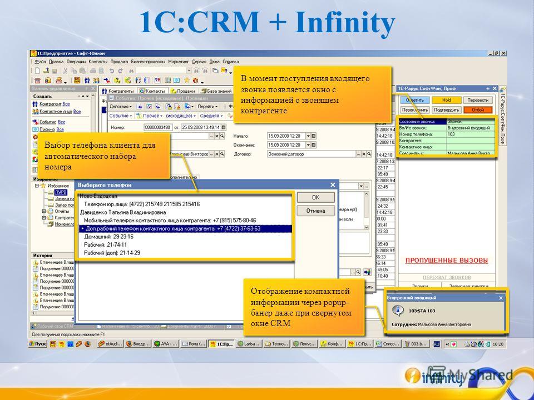Click the Номер field 00000003480

coord(157,127)
